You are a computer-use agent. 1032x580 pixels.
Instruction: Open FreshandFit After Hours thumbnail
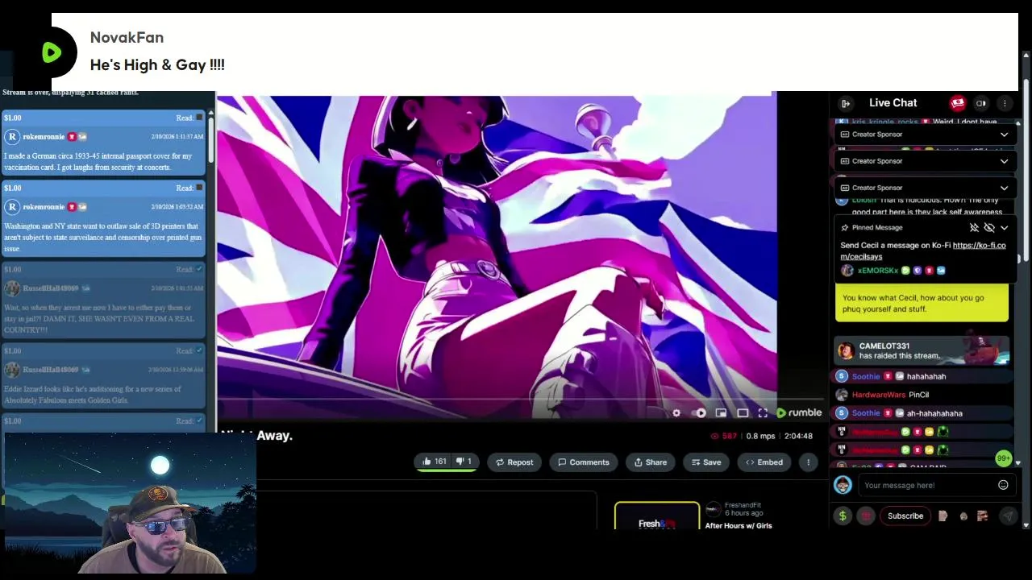coord(657,516)
